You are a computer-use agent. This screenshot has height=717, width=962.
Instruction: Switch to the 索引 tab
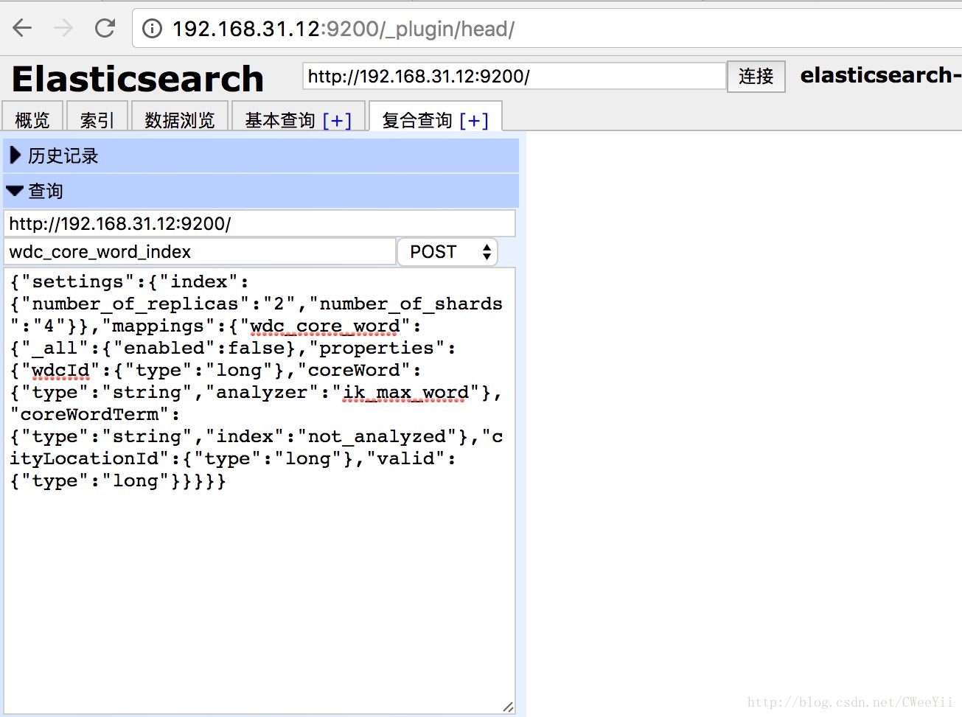[97, 119]
